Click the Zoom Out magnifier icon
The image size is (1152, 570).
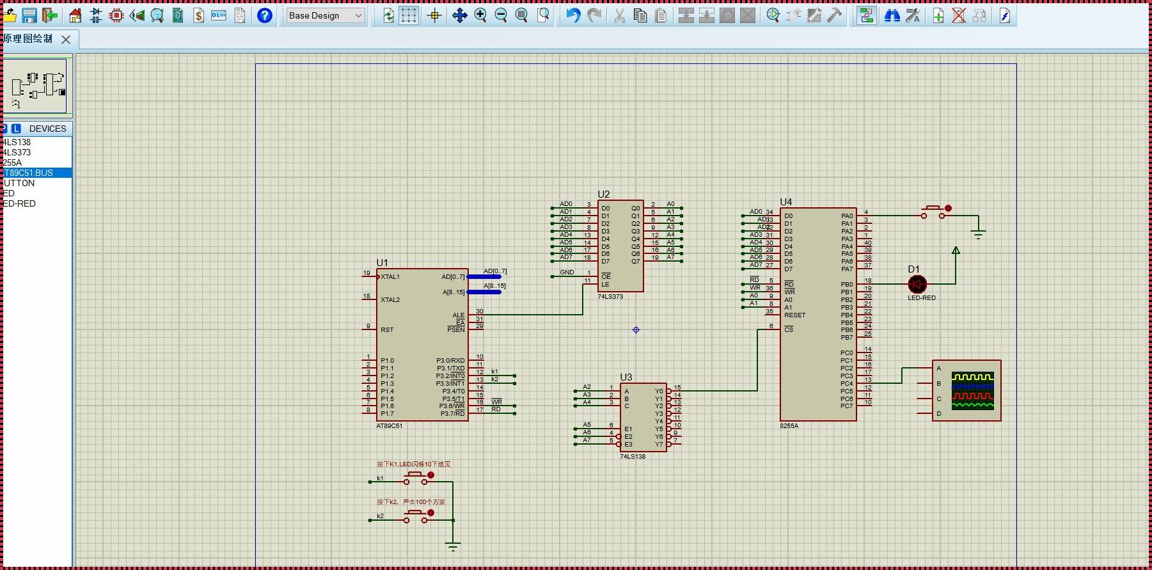pyautogui.click(x=501, y=15)
